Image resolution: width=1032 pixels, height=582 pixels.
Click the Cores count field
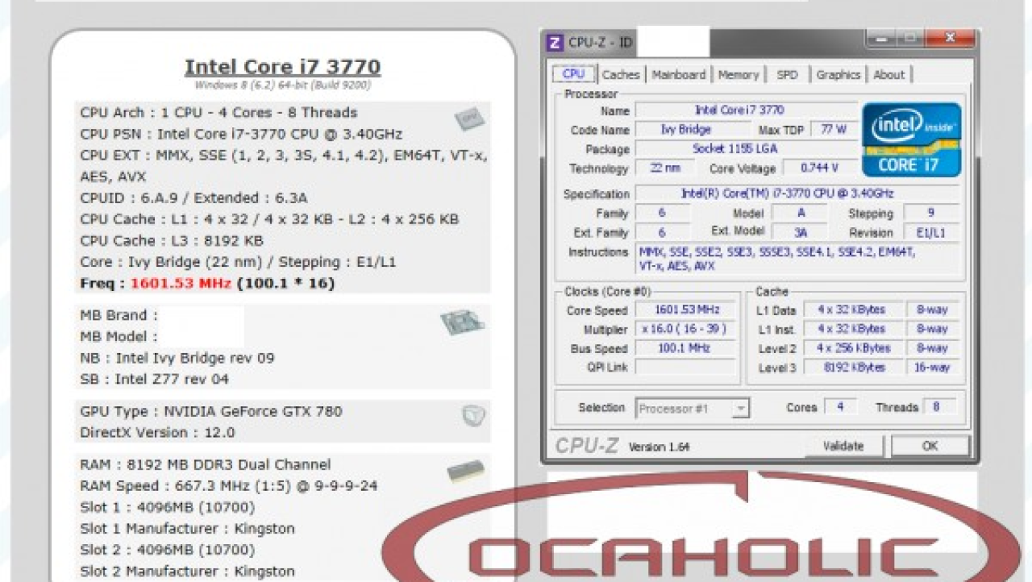pyautogui.click(x=840, y=408)
